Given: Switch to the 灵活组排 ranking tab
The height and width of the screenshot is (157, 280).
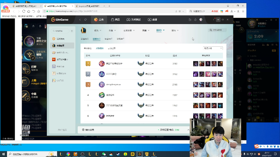Looking at the screenshot, I should 100,48.
